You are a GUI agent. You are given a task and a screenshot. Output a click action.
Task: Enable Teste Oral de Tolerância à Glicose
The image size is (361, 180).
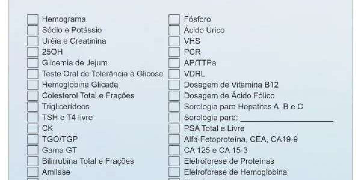point(33,74)
